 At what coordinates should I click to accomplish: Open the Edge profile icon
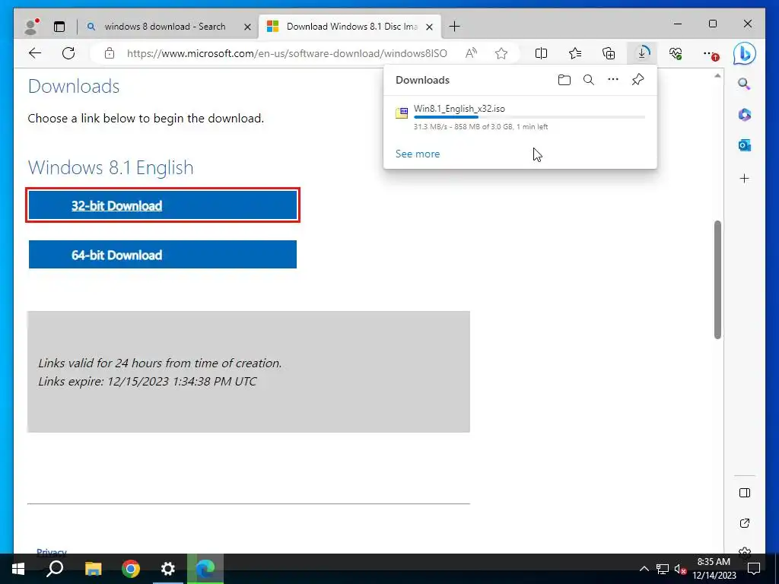tap(31, 27)
